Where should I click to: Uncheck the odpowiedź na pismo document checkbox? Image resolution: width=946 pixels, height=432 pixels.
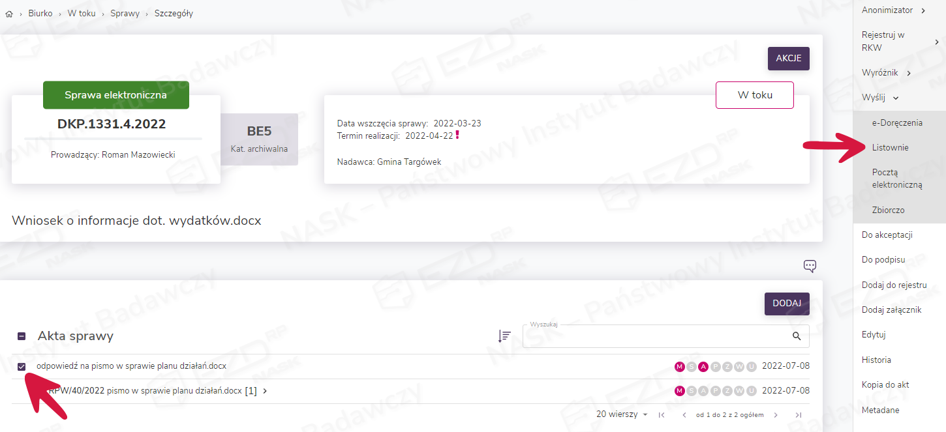[22, 367]
